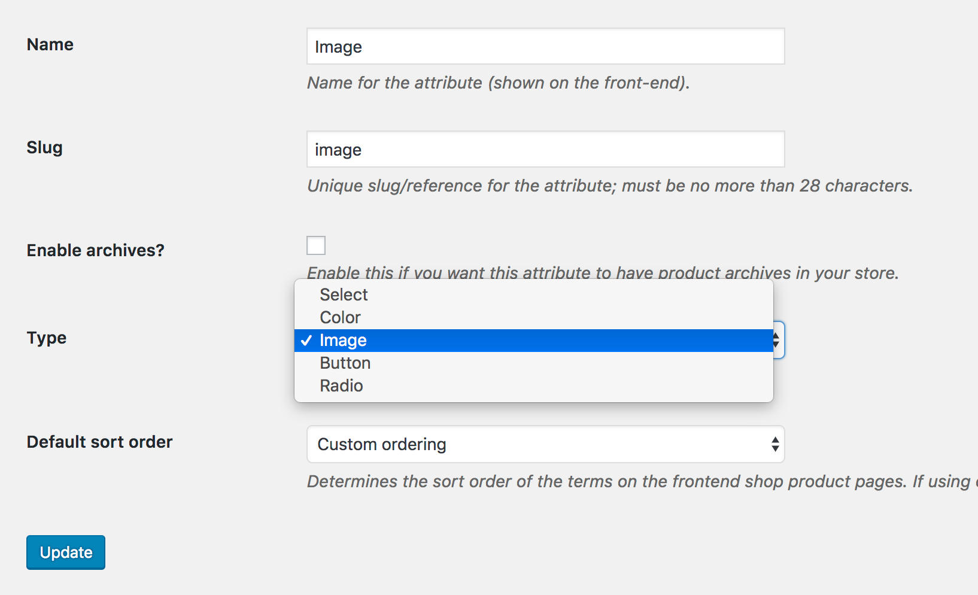Select Button in the Type list

(345, 363)
